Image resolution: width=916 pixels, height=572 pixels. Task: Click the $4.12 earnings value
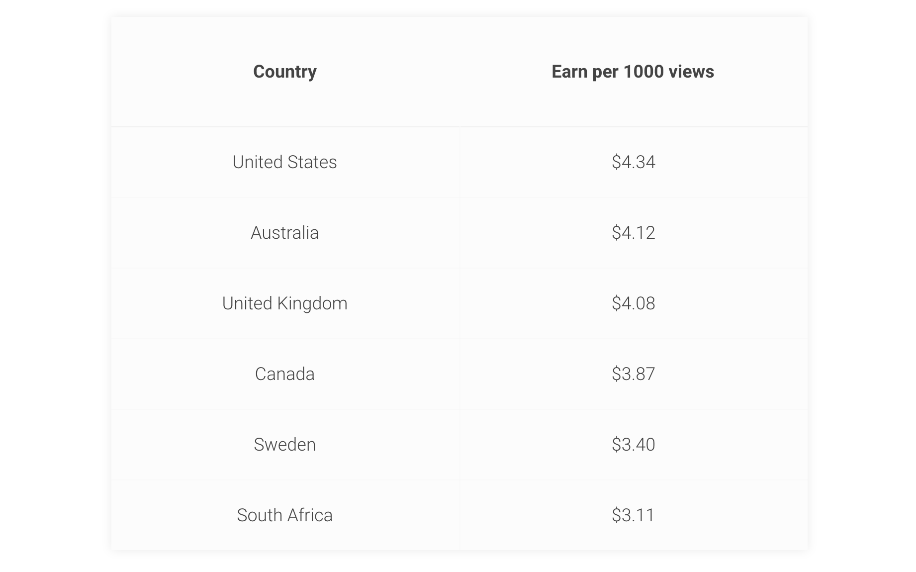[x=633, y=233]
